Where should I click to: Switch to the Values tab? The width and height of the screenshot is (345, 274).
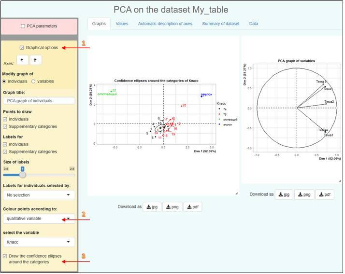coord(122,24)
